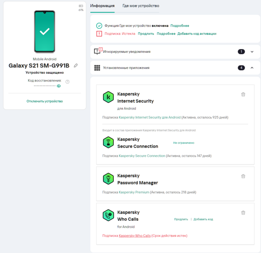Click Не ограничено link
The image size is (261, 253).
(x=184, y=143)
